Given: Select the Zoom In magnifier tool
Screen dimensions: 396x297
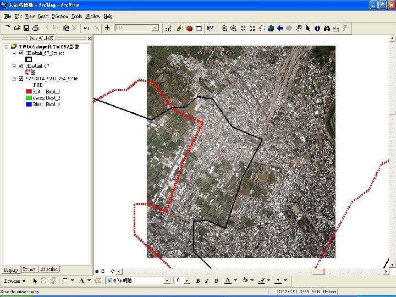Looking at the screenshot, I should [x=224, y=28].
